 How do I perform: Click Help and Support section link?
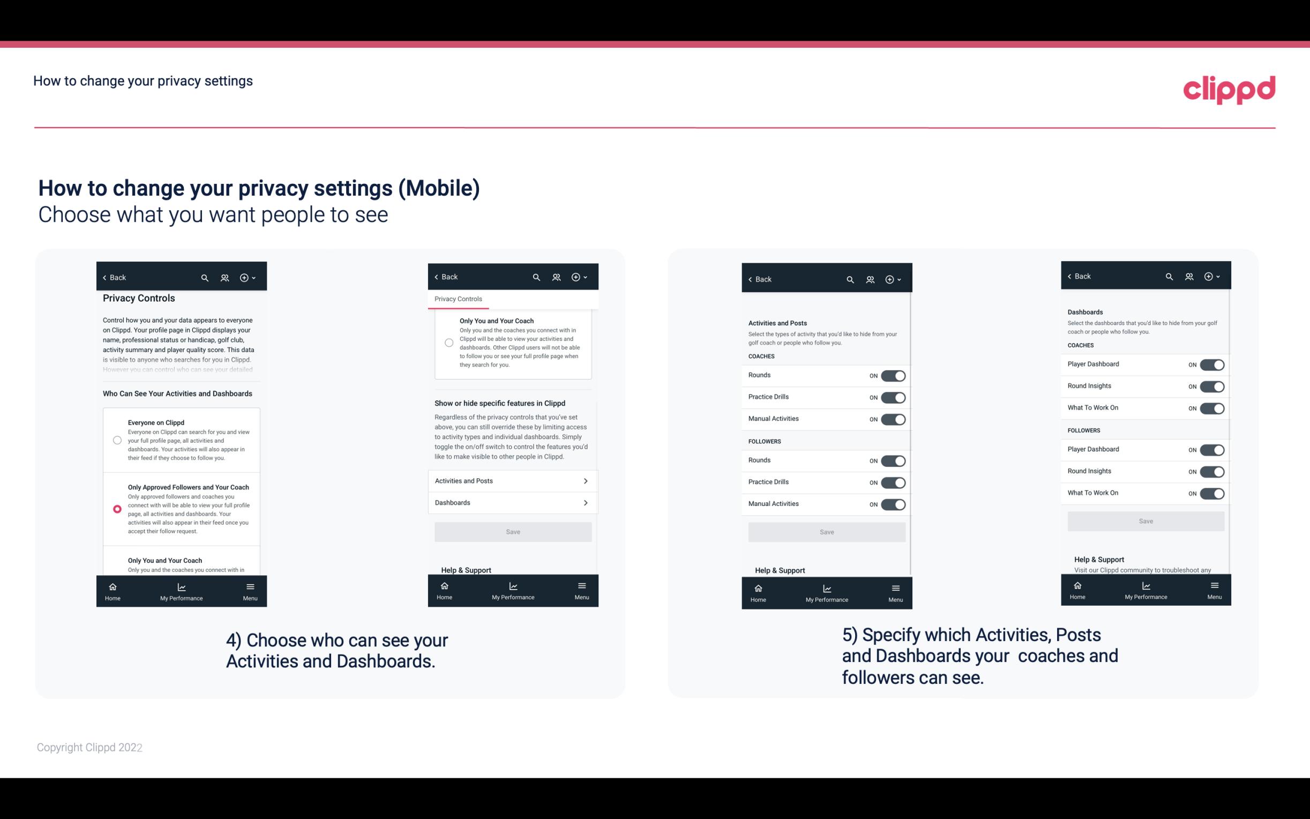pos(470,569)
